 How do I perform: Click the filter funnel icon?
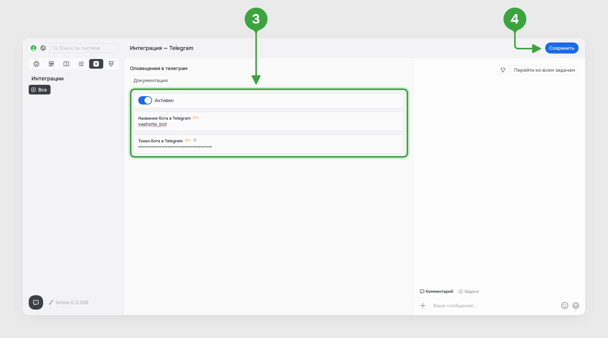[503, 70]
